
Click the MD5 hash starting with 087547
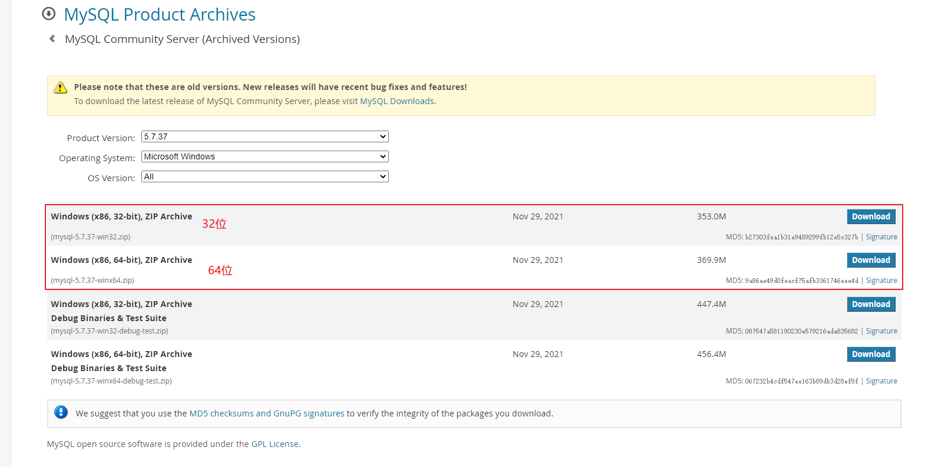(x=801, y=331)
